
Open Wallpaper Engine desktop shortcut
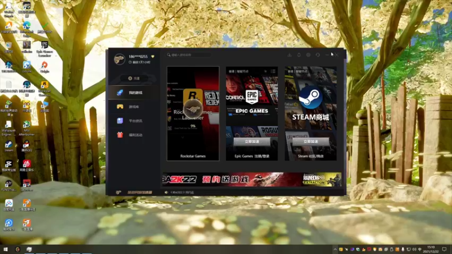click(x=8, y=128)
